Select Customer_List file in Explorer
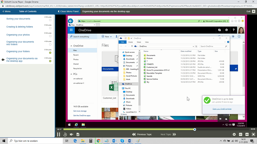257x144 pixels. click(x=152, y=67)
